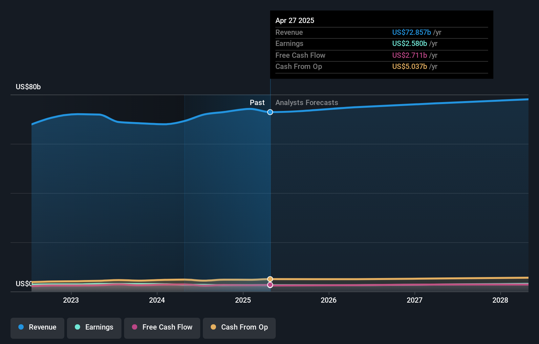The height and width of the screenshot is (344, 539).
Task: Select the Revenue data point marker on chart
Action: (270, 112)
